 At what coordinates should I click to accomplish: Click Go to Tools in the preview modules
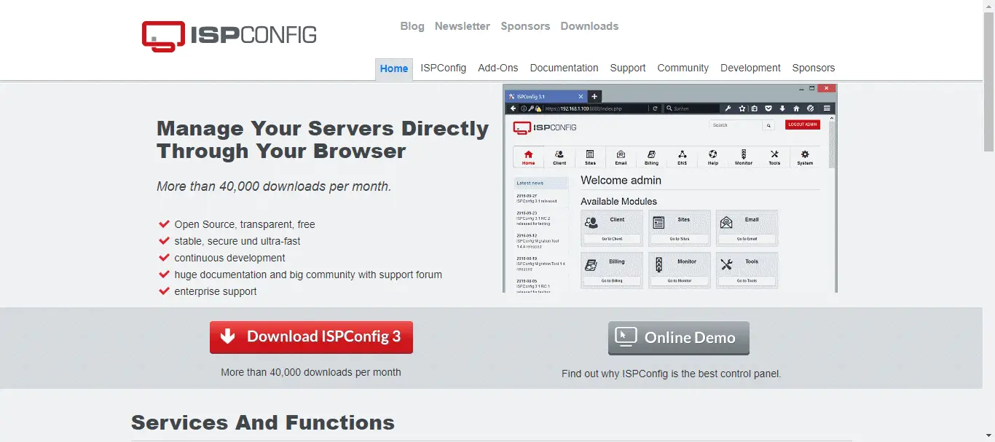(x=747, y=280)
